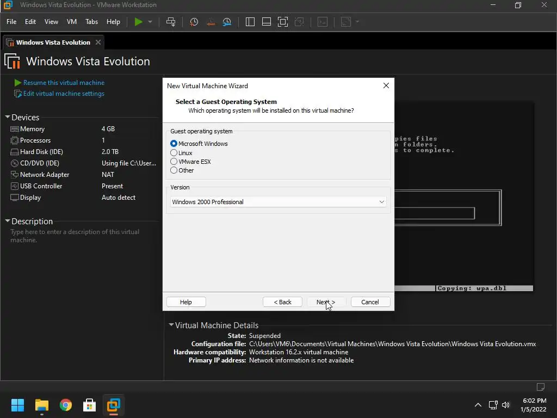Select the Memory device row
Image resolution: width=557 pixels, height=418 pixels.
(x=83, y=128)
